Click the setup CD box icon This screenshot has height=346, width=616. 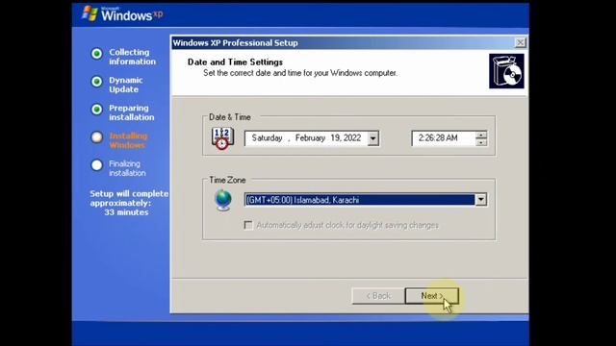coord(506,71)
